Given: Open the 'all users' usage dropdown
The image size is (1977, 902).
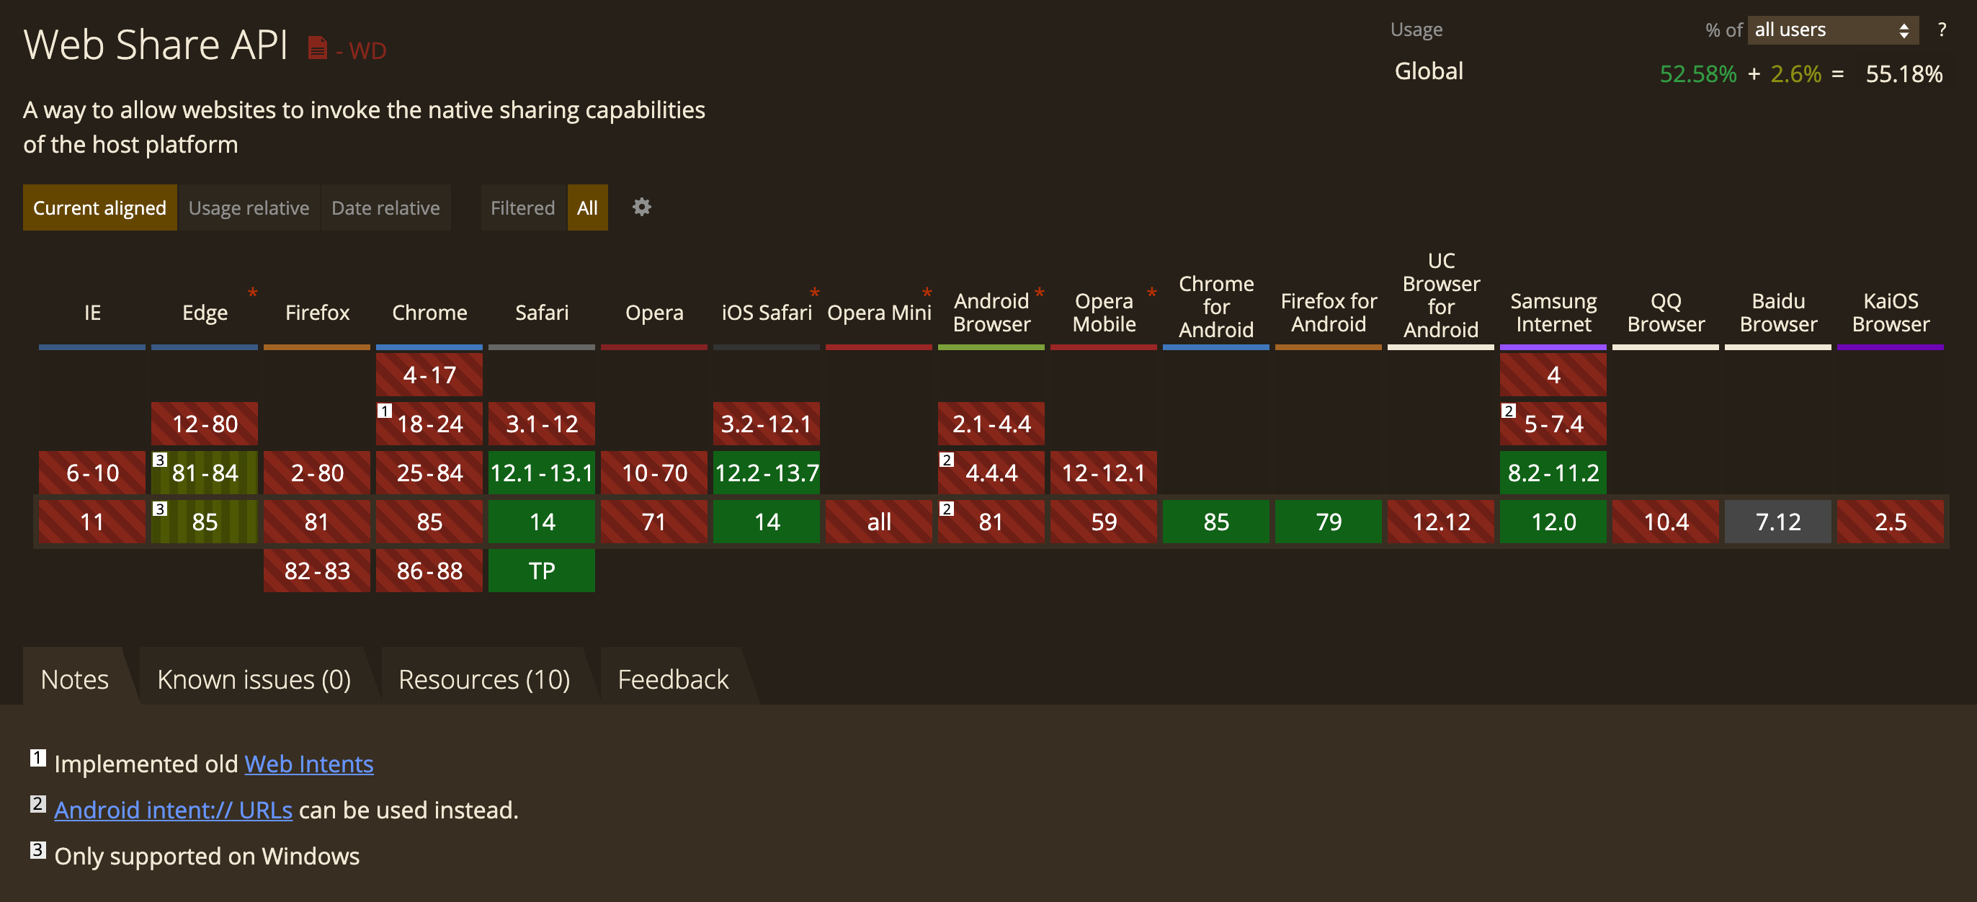Looking at the screenshot, I should (x=1833, y=30).
